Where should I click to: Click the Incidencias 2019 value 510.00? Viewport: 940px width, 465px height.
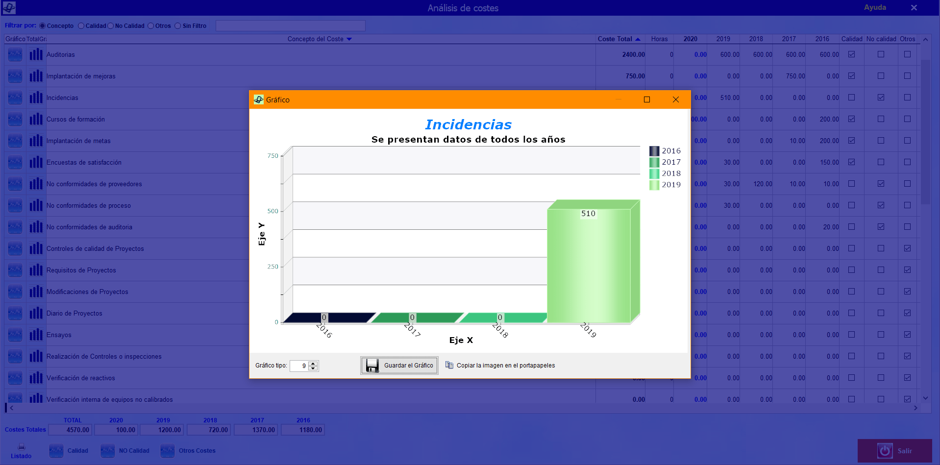(730, 98)
